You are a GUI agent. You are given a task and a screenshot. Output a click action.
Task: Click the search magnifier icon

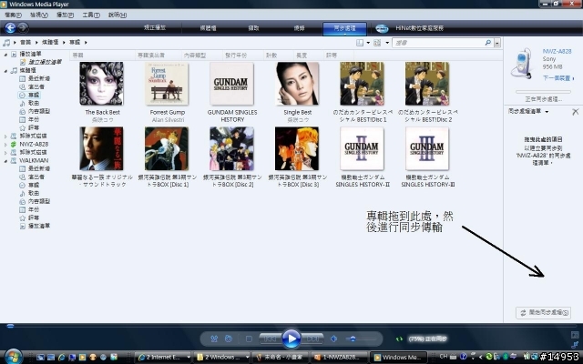click(x=488, y=43)
